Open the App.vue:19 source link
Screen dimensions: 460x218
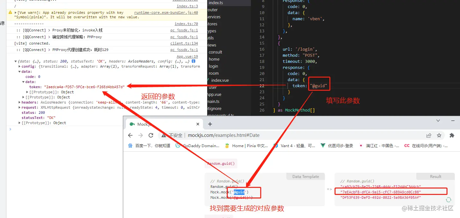pyautogui.click(x=187, y=56)
